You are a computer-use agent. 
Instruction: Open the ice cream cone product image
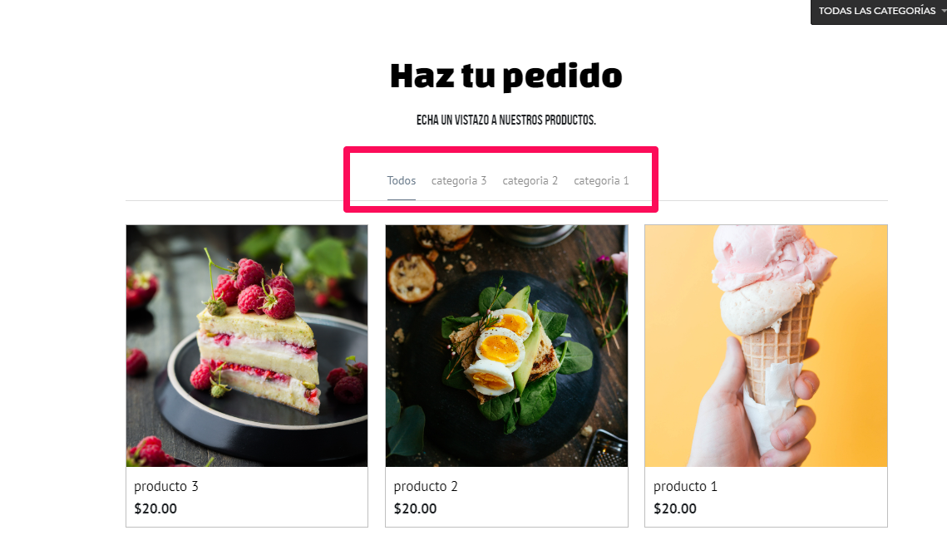tap(766, 346)
